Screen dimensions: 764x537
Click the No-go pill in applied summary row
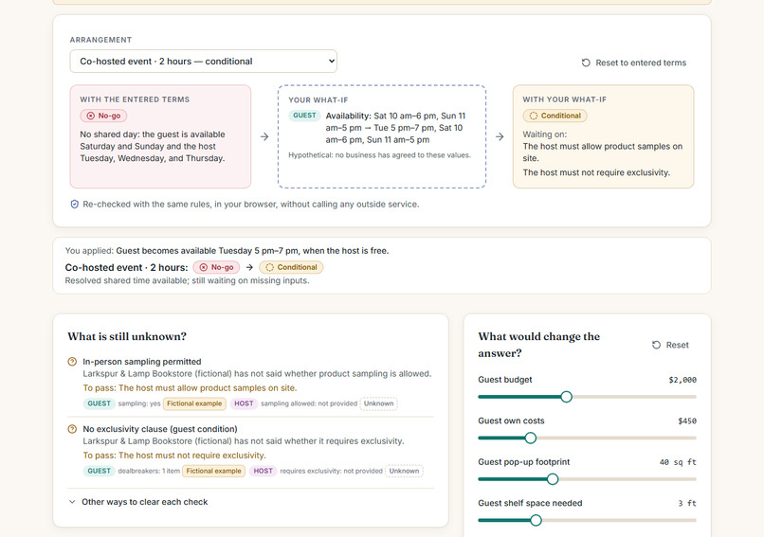pyautogui.click(x=216, y=267)
